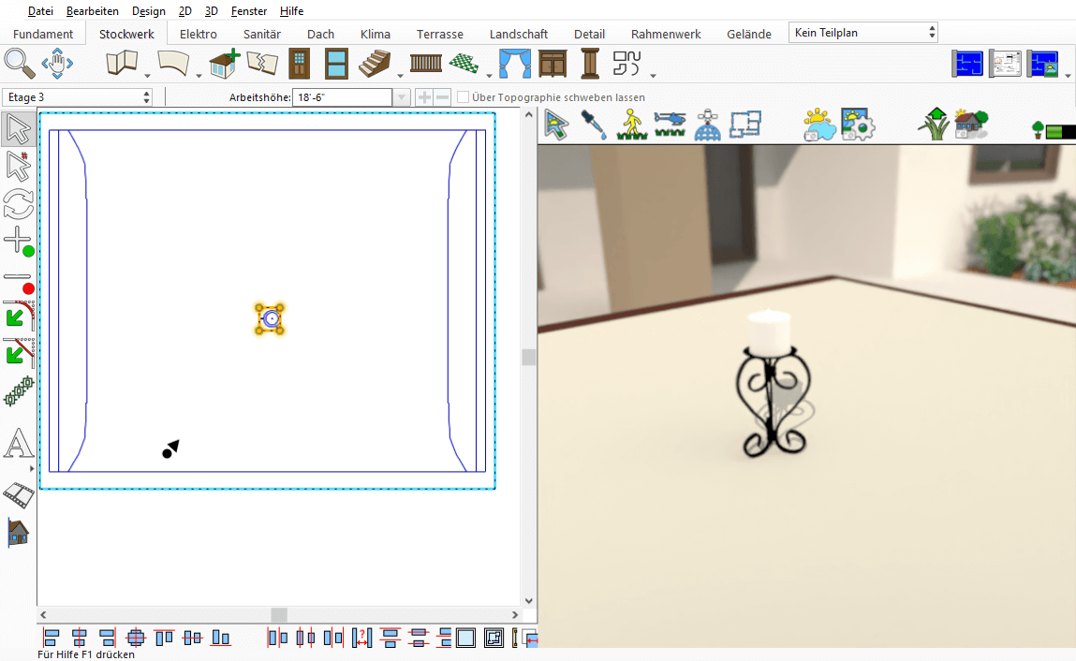This screenshot has width=1076, height=661.
Task: Switch to the Elektro tab
Action: click(x=198, y=34)
